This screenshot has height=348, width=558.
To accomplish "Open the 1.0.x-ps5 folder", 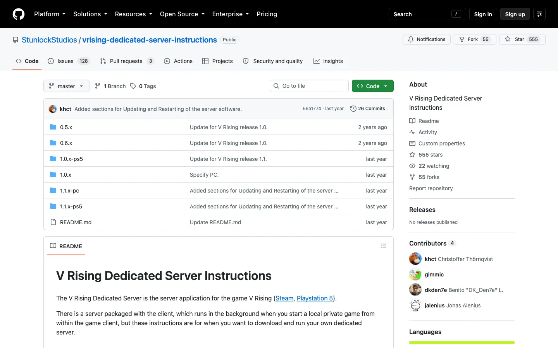I will 71,159.
